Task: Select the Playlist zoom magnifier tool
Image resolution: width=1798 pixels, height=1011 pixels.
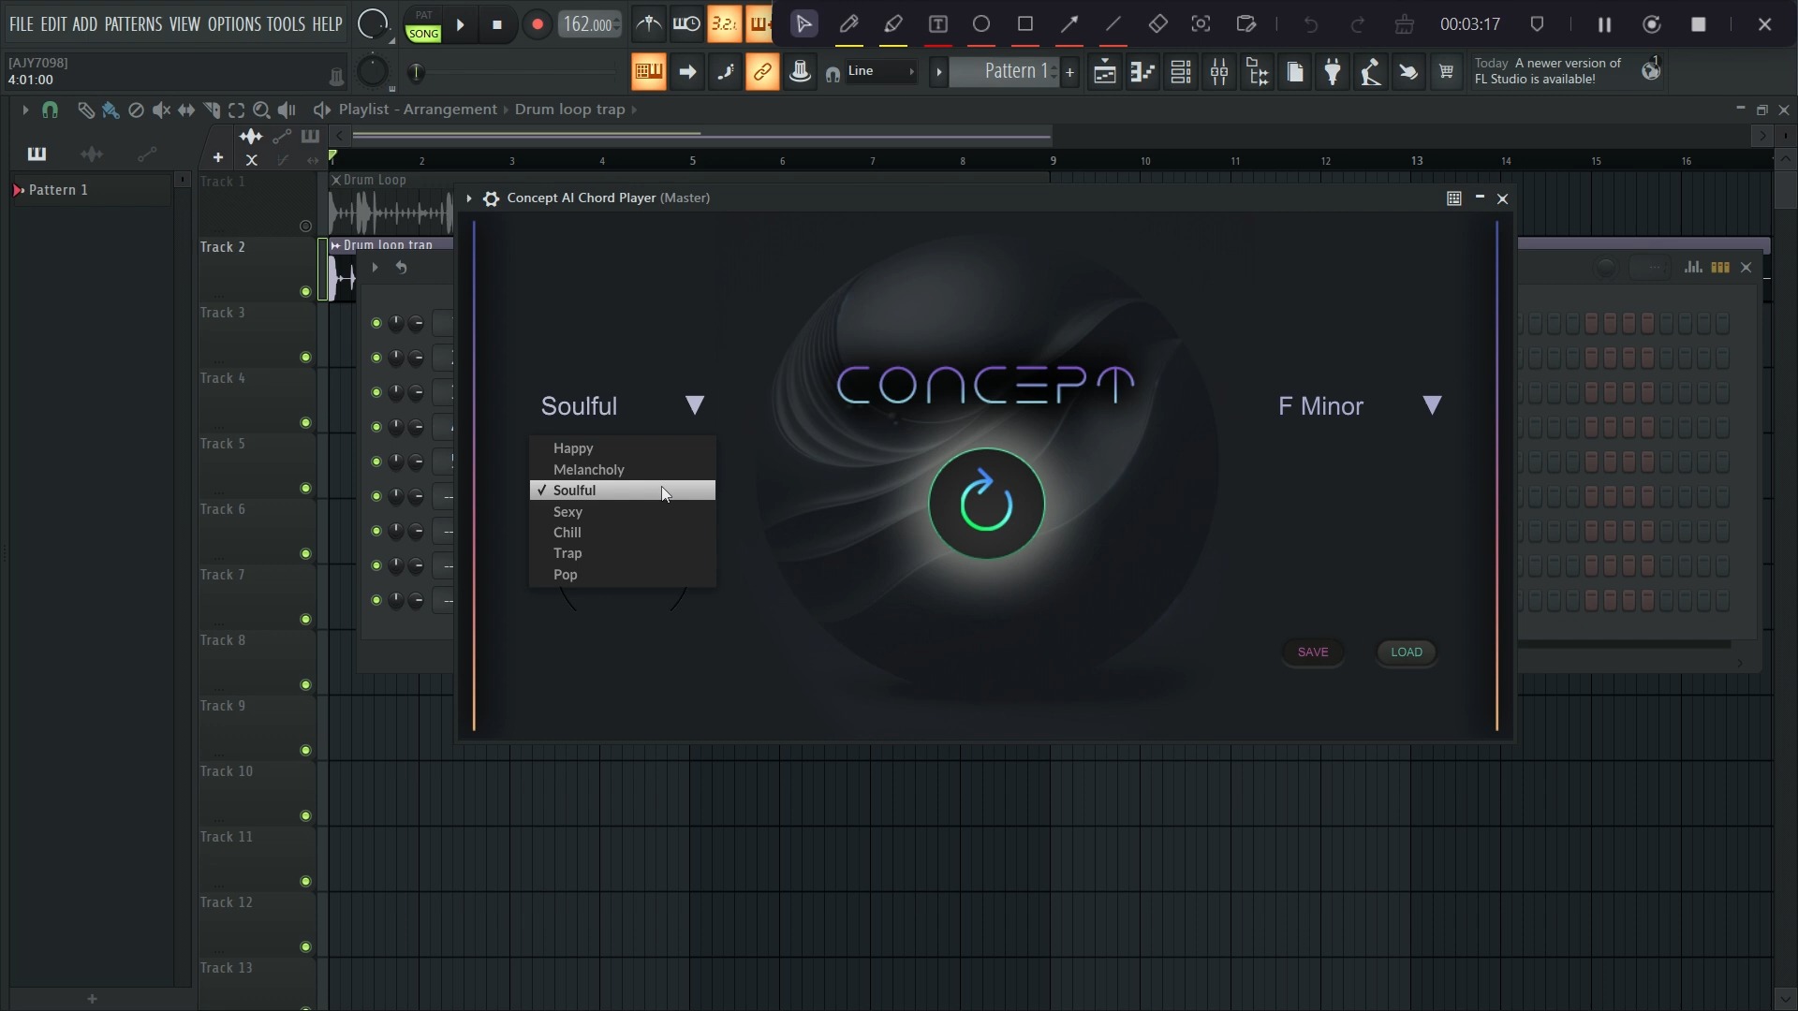Action: [262, 110]
